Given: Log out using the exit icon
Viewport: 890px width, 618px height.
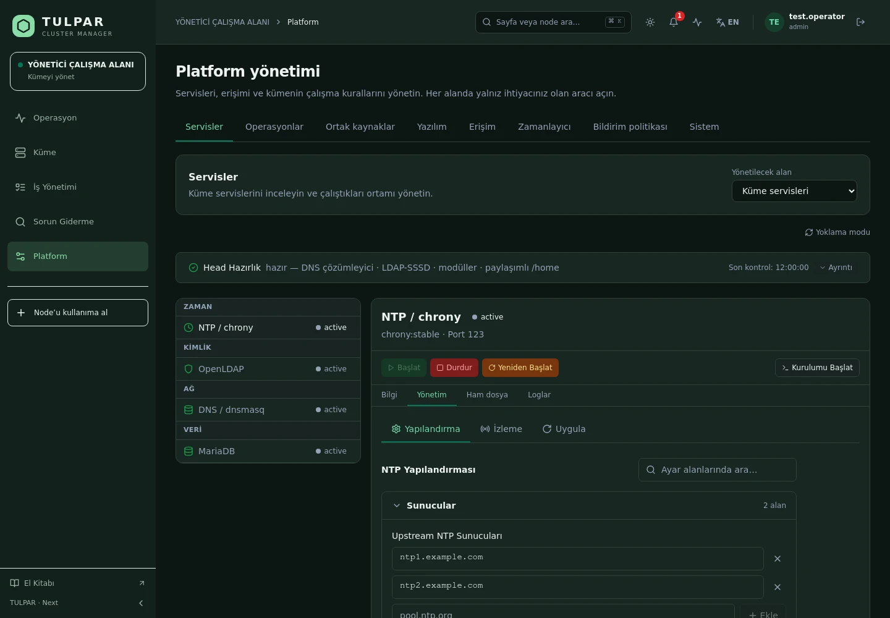Looking at the screenshot, I should (860, 22).
